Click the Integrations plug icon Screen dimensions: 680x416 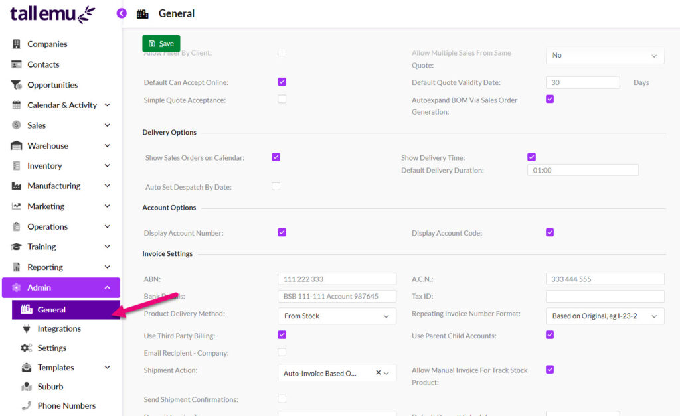(x=27, y=329)
